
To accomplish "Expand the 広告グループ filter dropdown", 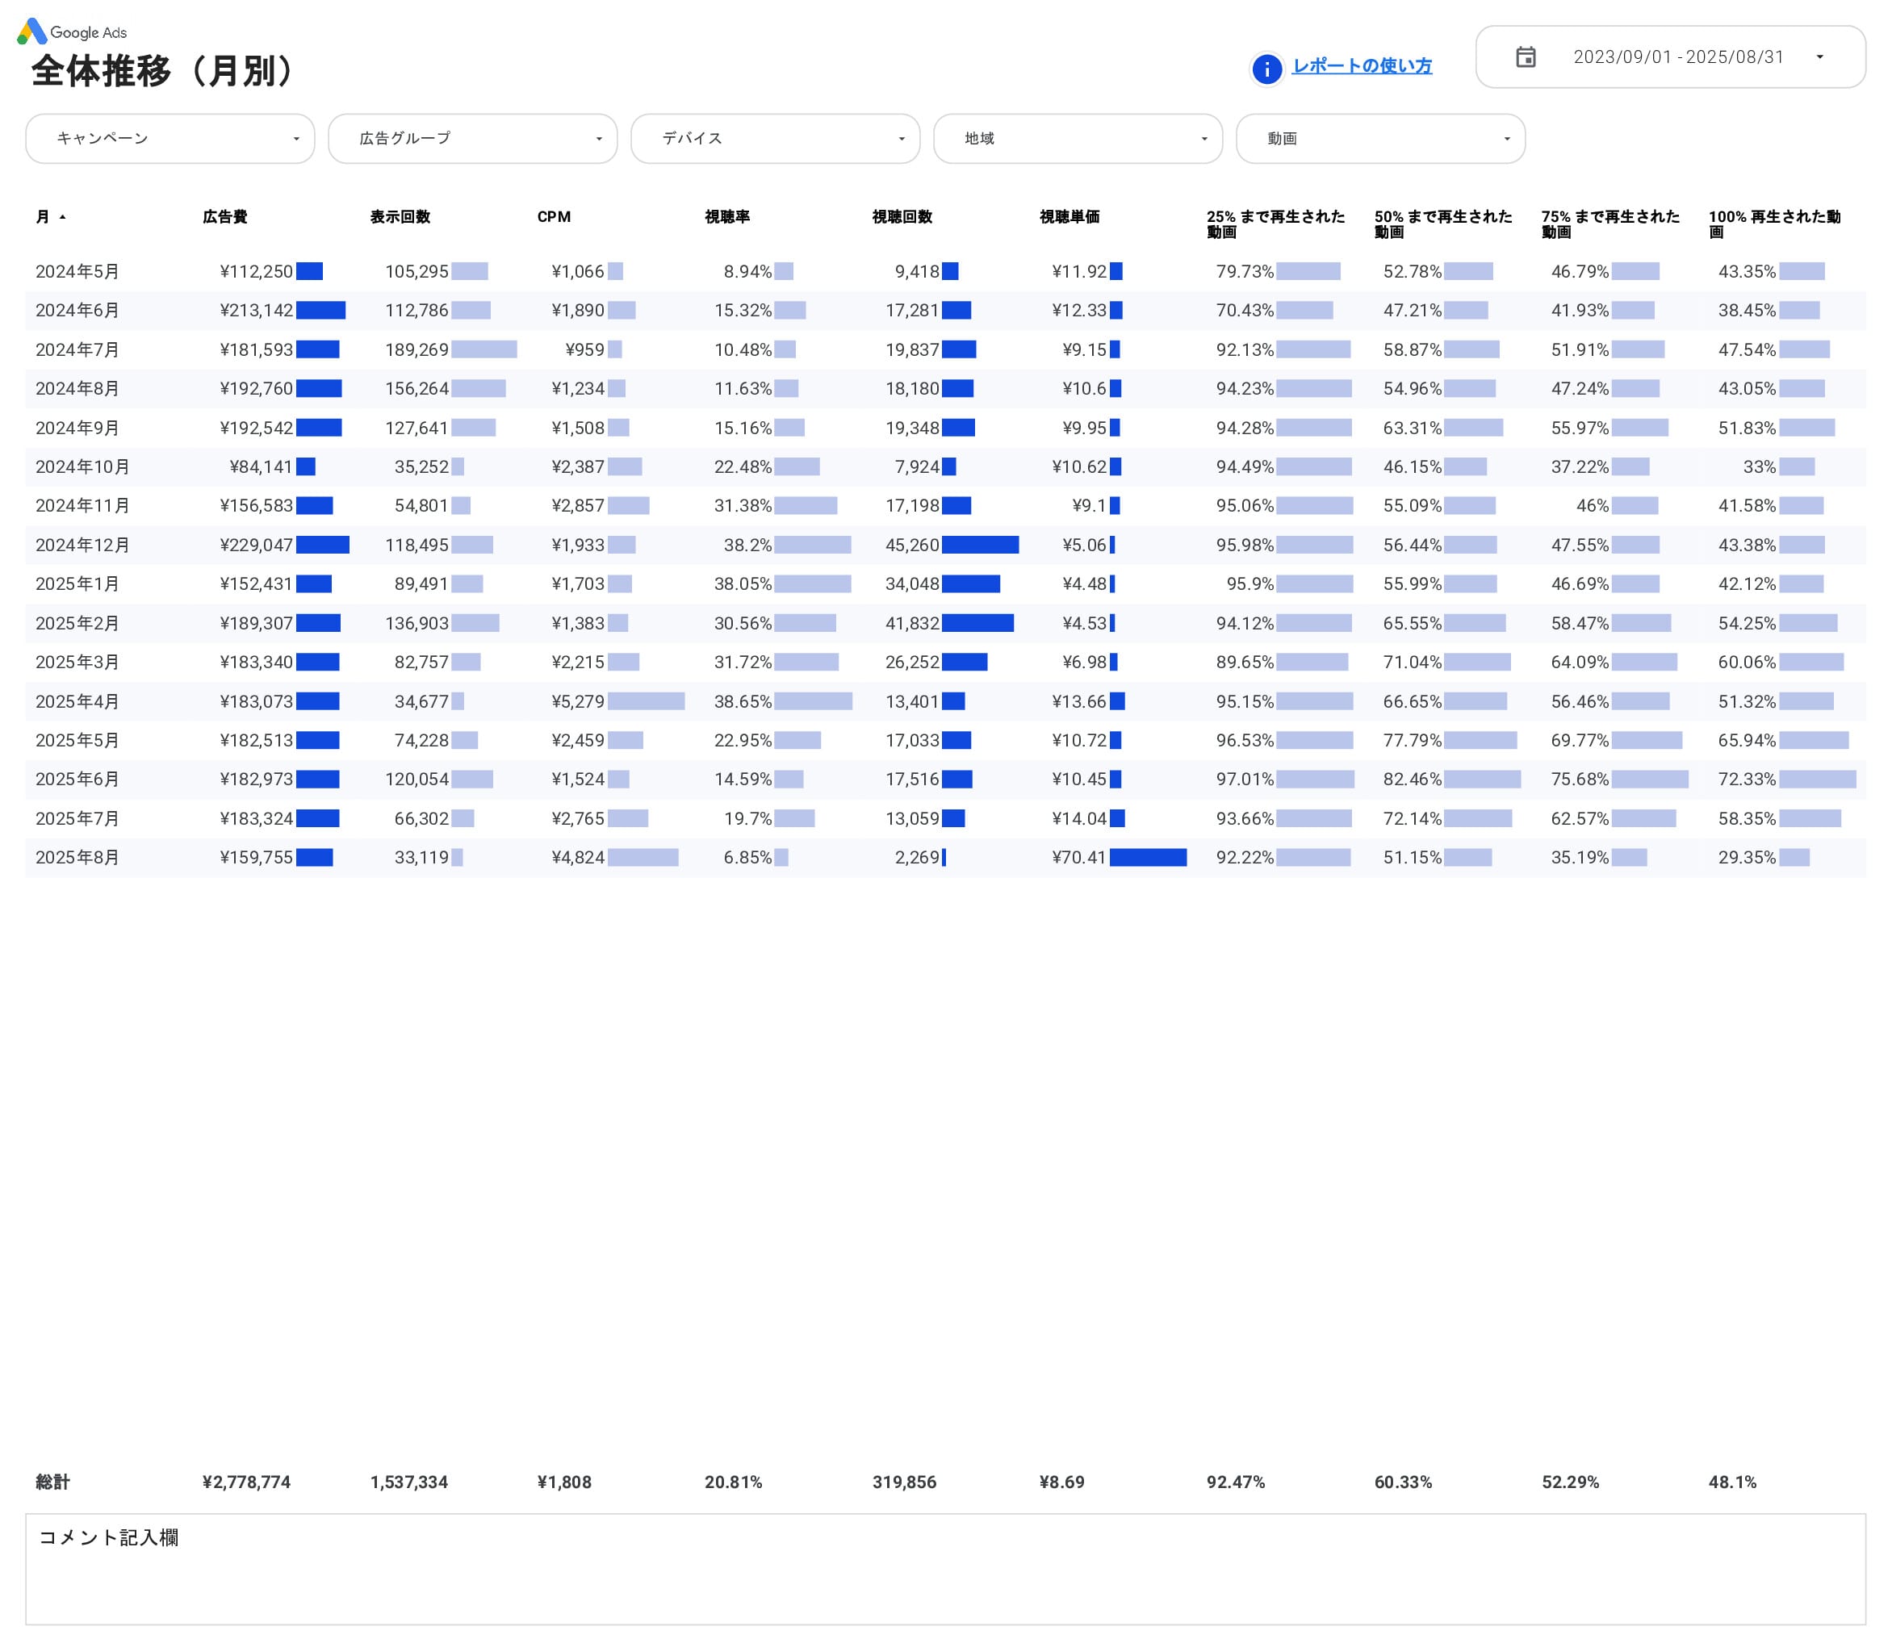I will point(472,138).
